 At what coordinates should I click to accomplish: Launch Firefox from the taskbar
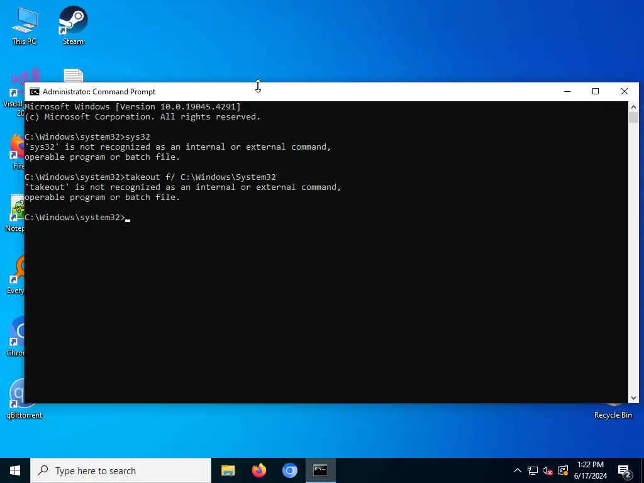[258, 470]
